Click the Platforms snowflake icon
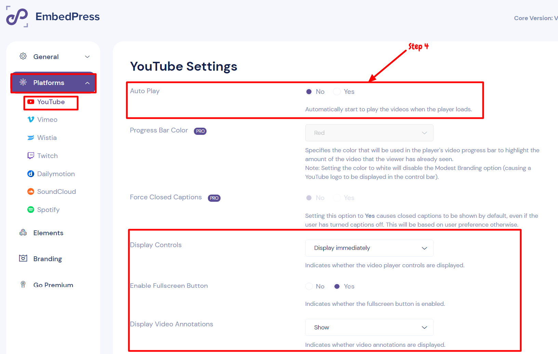 click(23, 82)
